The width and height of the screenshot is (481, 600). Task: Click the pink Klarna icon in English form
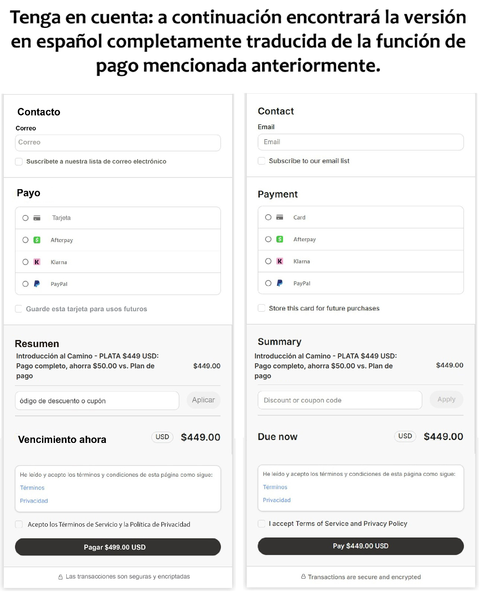click(280, 261)
